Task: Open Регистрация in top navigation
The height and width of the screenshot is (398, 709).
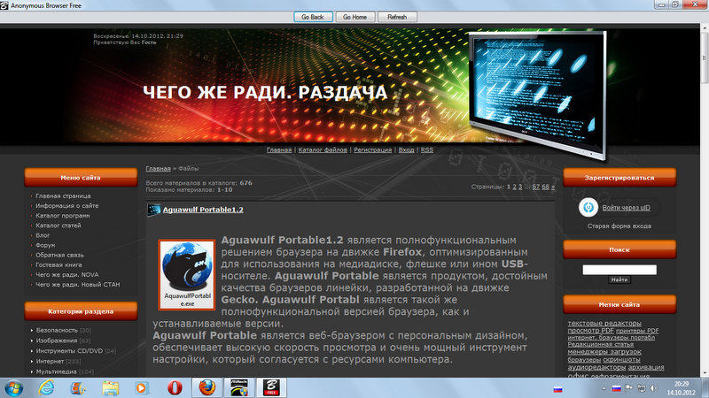Action: (372, 149)
